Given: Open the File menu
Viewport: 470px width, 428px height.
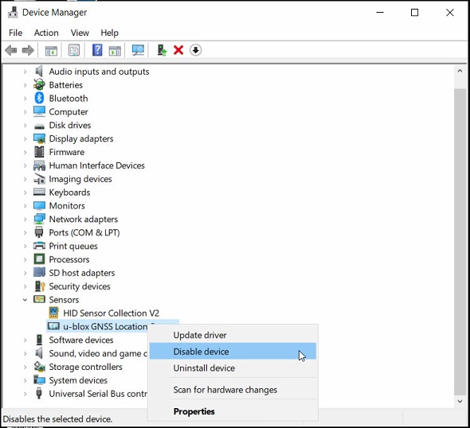Looking at the screenshot, I should 16,33.
